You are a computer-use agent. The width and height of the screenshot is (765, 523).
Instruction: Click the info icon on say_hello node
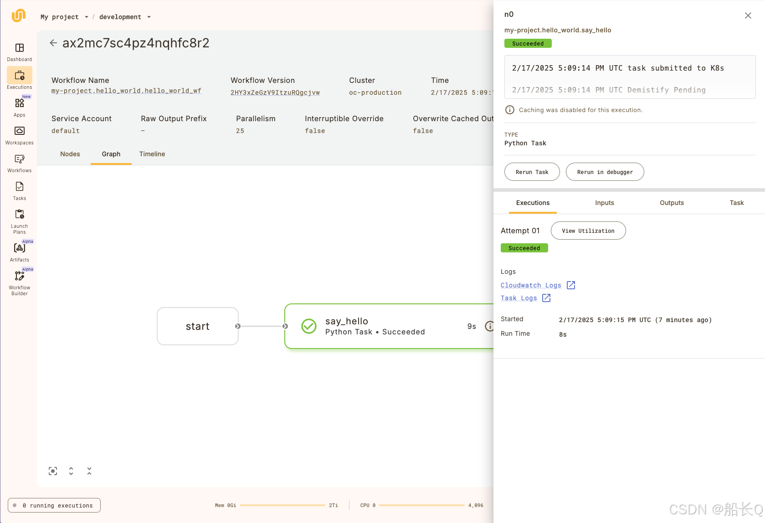coord(490,326)
